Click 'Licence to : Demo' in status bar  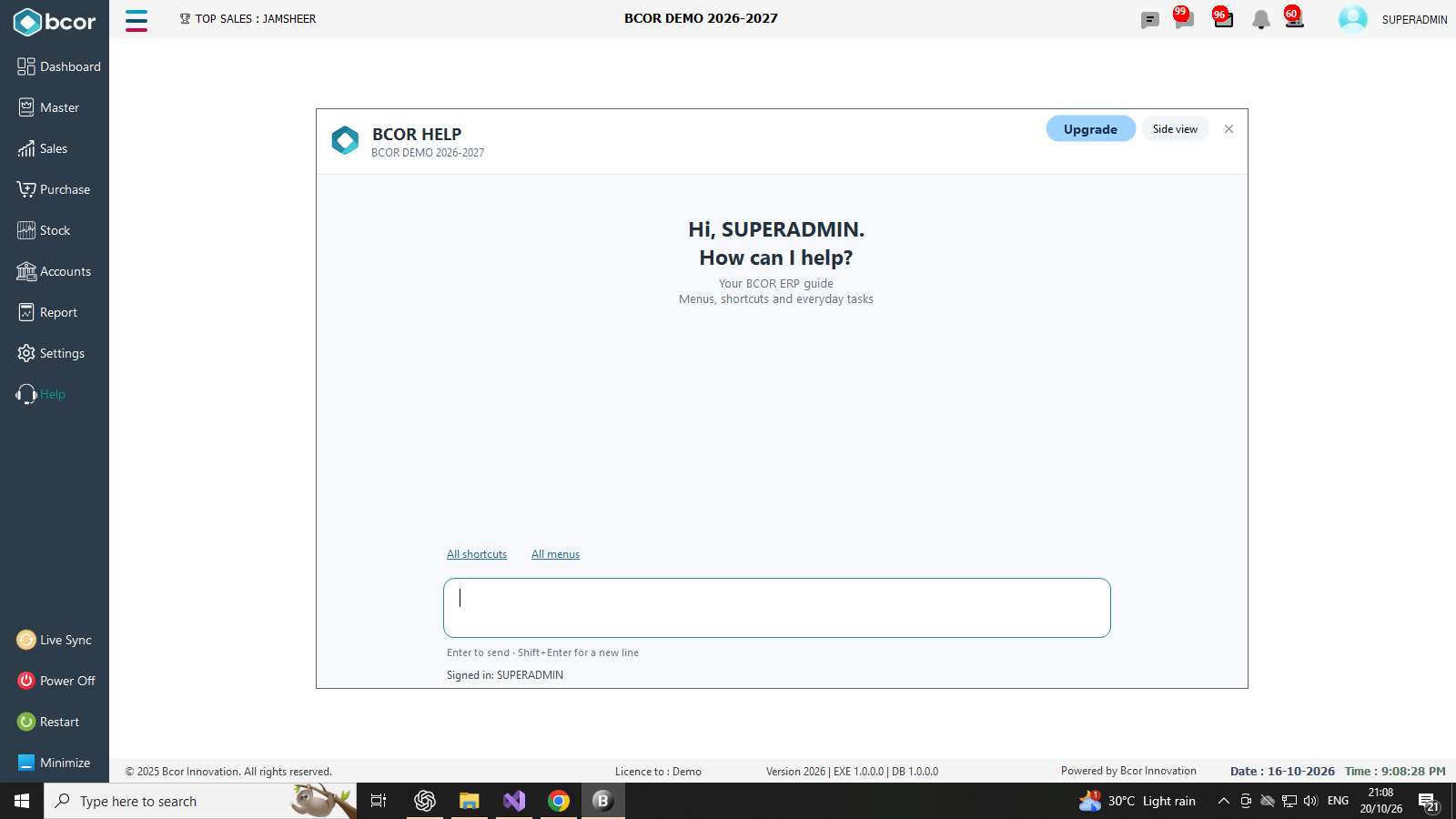[658, 772]
